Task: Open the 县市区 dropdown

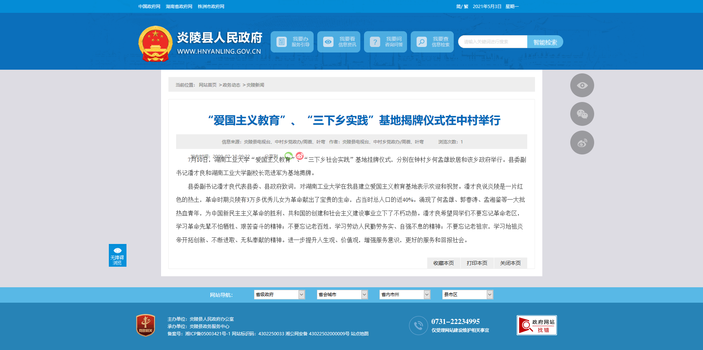Action: click(467, 295)
